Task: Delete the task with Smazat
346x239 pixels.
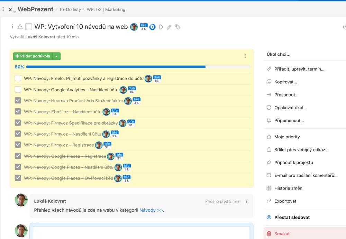Action: pos(282,234)
